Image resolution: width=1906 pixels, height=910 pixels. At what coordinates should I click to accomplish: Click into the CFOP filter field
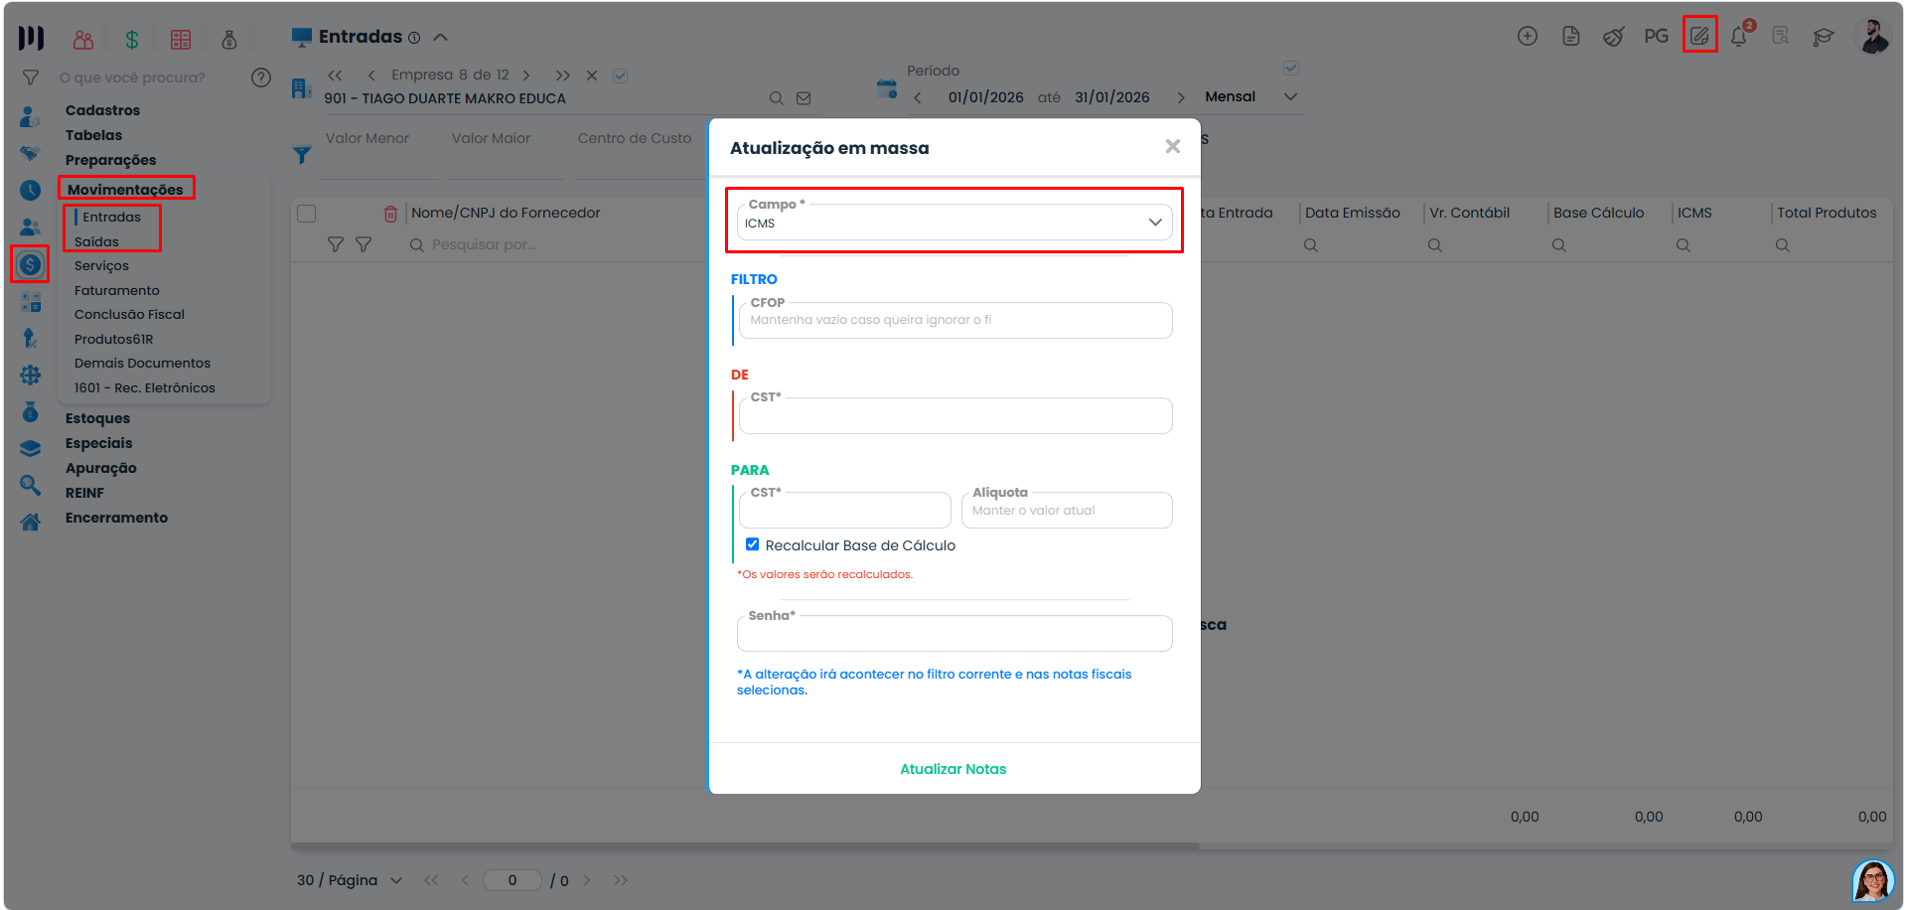point(955,320)
